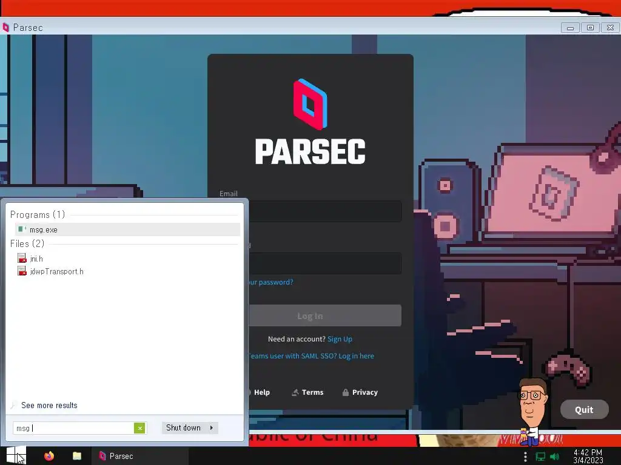Click See more results
This screenshot has width=621, height=465.
[49, 405]
